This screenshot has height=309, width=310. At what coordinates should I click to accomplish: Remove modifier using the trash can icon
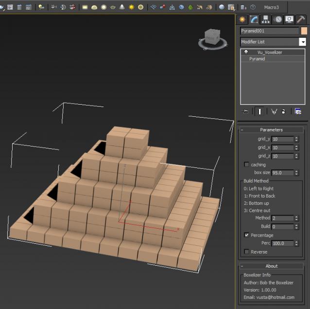point(283,111)
